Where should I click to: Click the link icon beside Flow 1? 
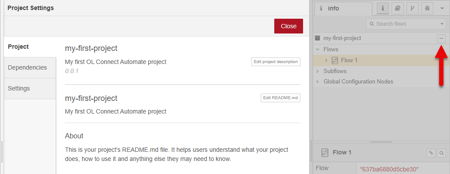point(431,153)
